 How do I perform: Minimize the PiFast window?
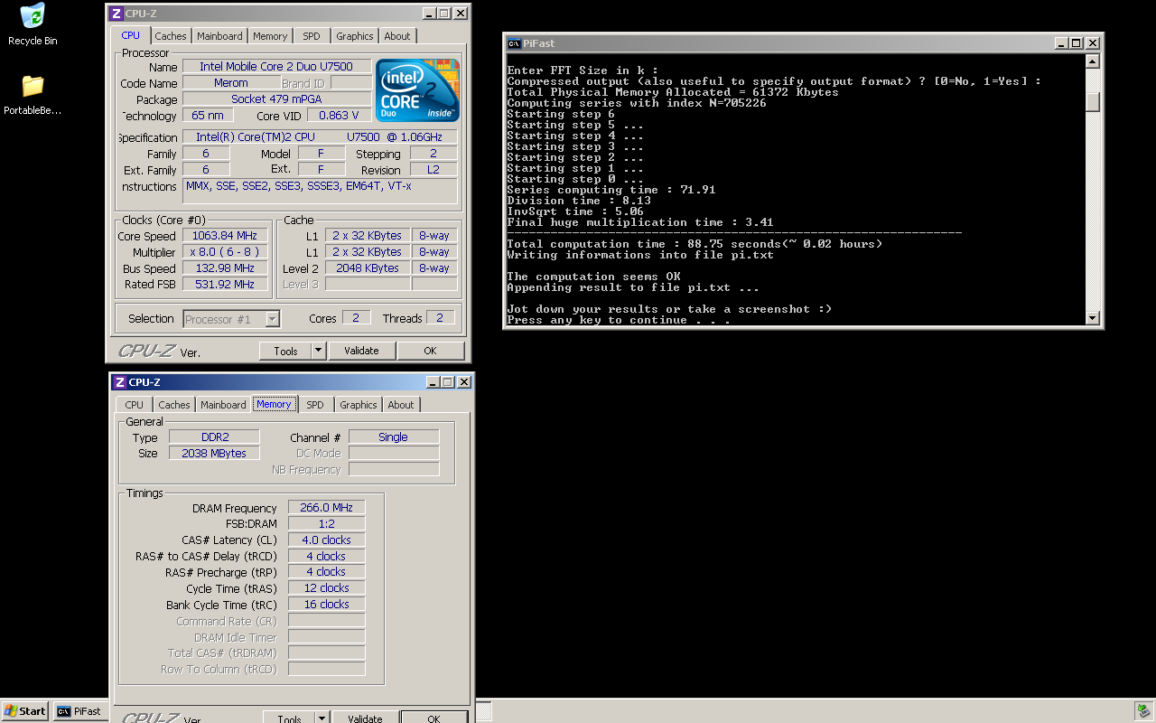[1062, 43]
